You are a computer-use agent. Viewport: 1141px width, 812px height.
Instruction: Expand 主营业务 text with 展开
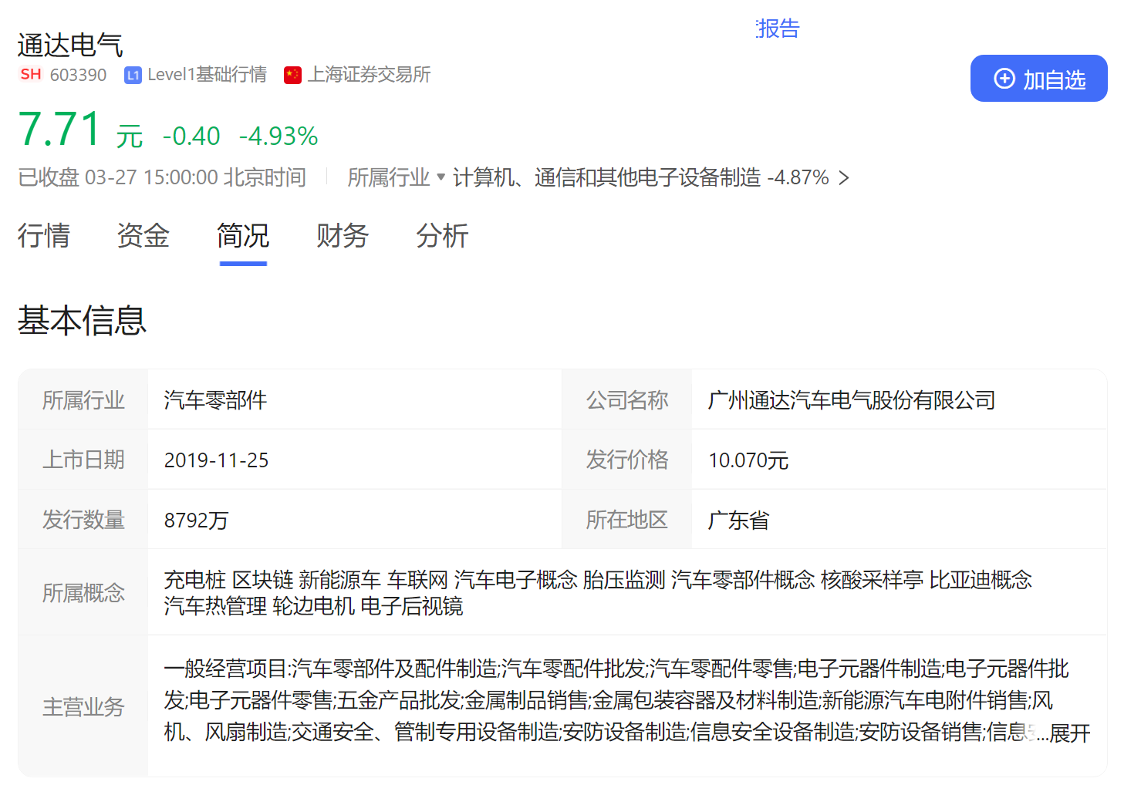tap(1069, 733)
